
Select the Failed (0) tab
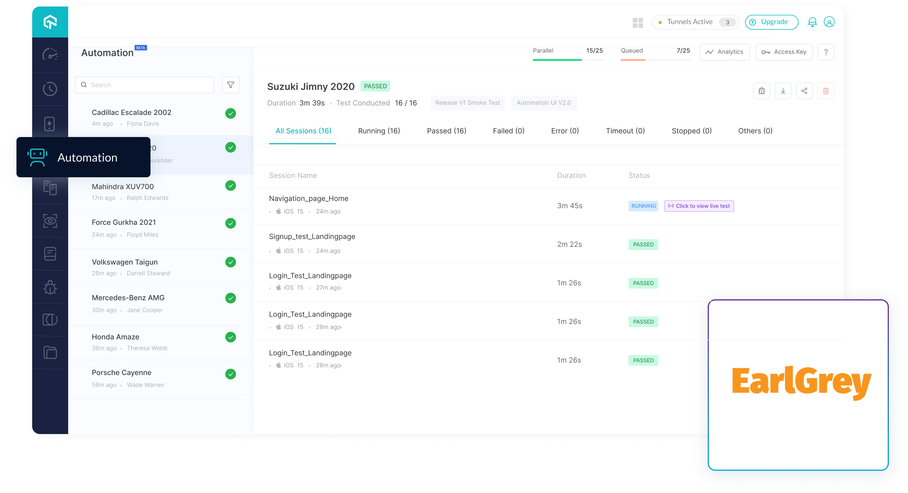click(509, 131)
